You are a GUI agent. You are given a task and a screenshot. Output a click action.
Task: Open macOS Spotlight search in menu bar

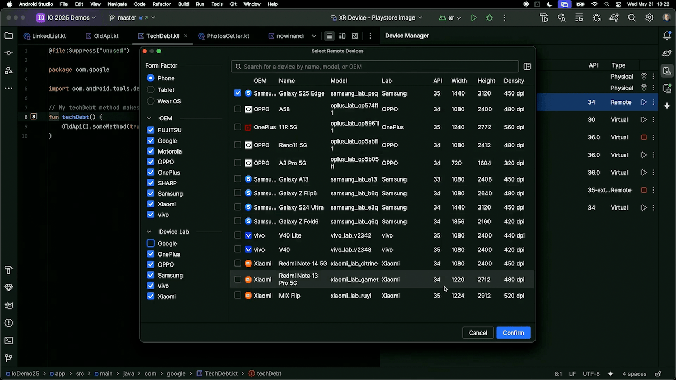[x=608, y=4]
